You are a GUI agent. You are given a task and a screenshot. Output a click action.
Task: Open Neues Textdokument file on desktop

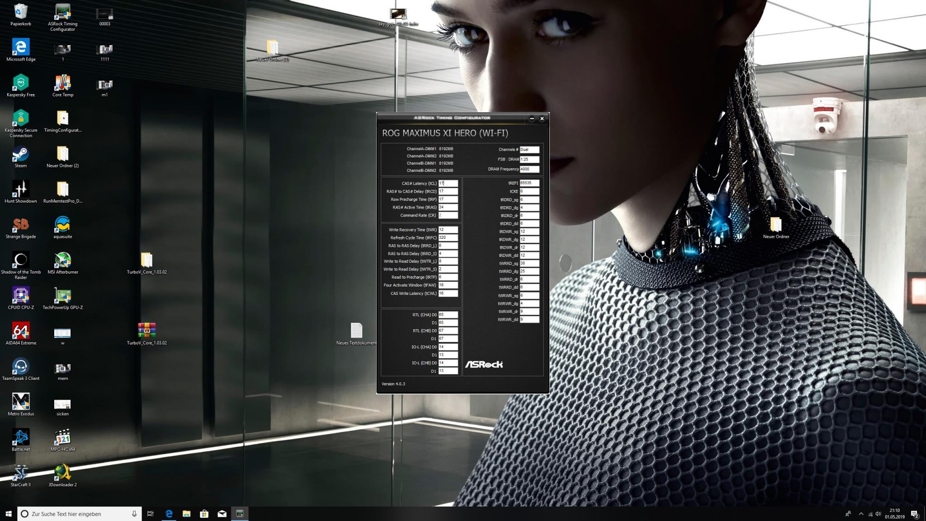356,334
